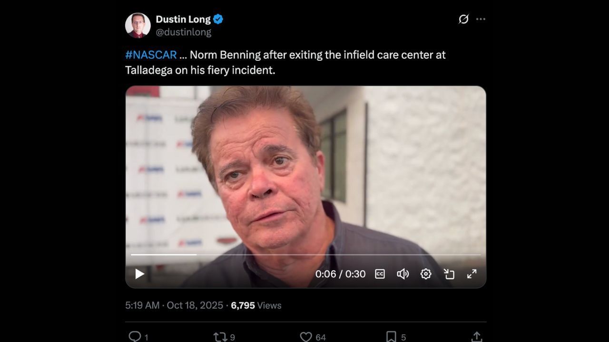Repost this tweet

(220, 337)
